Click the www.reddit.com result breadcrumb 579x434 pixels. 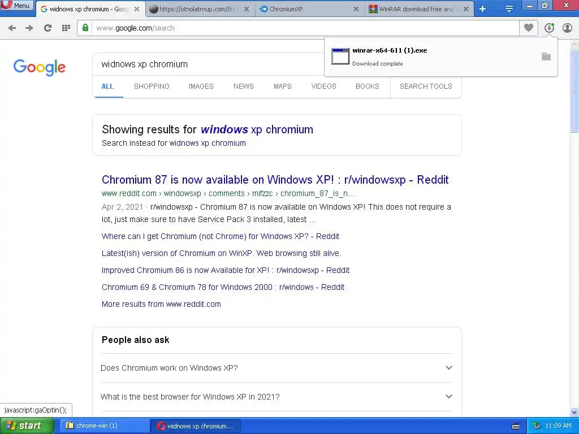pyautogui.click(x=228, y=193)
